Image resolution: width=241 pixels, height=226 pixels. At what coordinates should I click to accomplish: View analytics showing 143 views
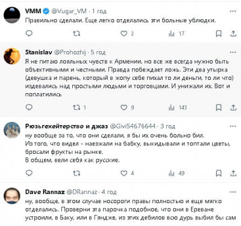[x=178, y=108]
